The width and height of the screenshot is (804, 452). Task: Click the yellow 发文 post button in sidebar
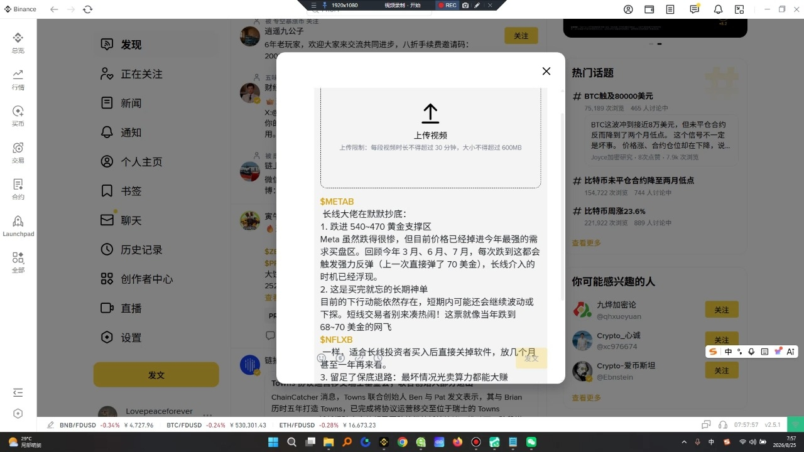point(156,375)
